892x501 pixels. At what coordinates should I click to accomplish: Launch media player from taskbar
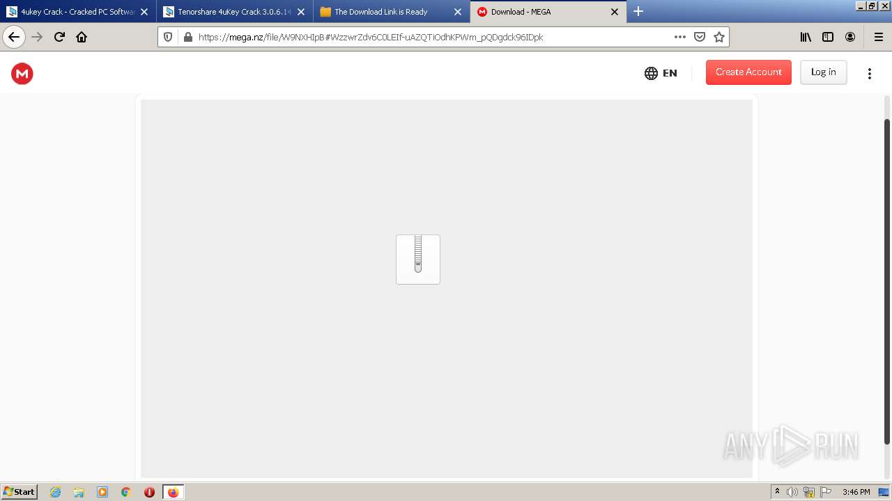pos(102,492)
